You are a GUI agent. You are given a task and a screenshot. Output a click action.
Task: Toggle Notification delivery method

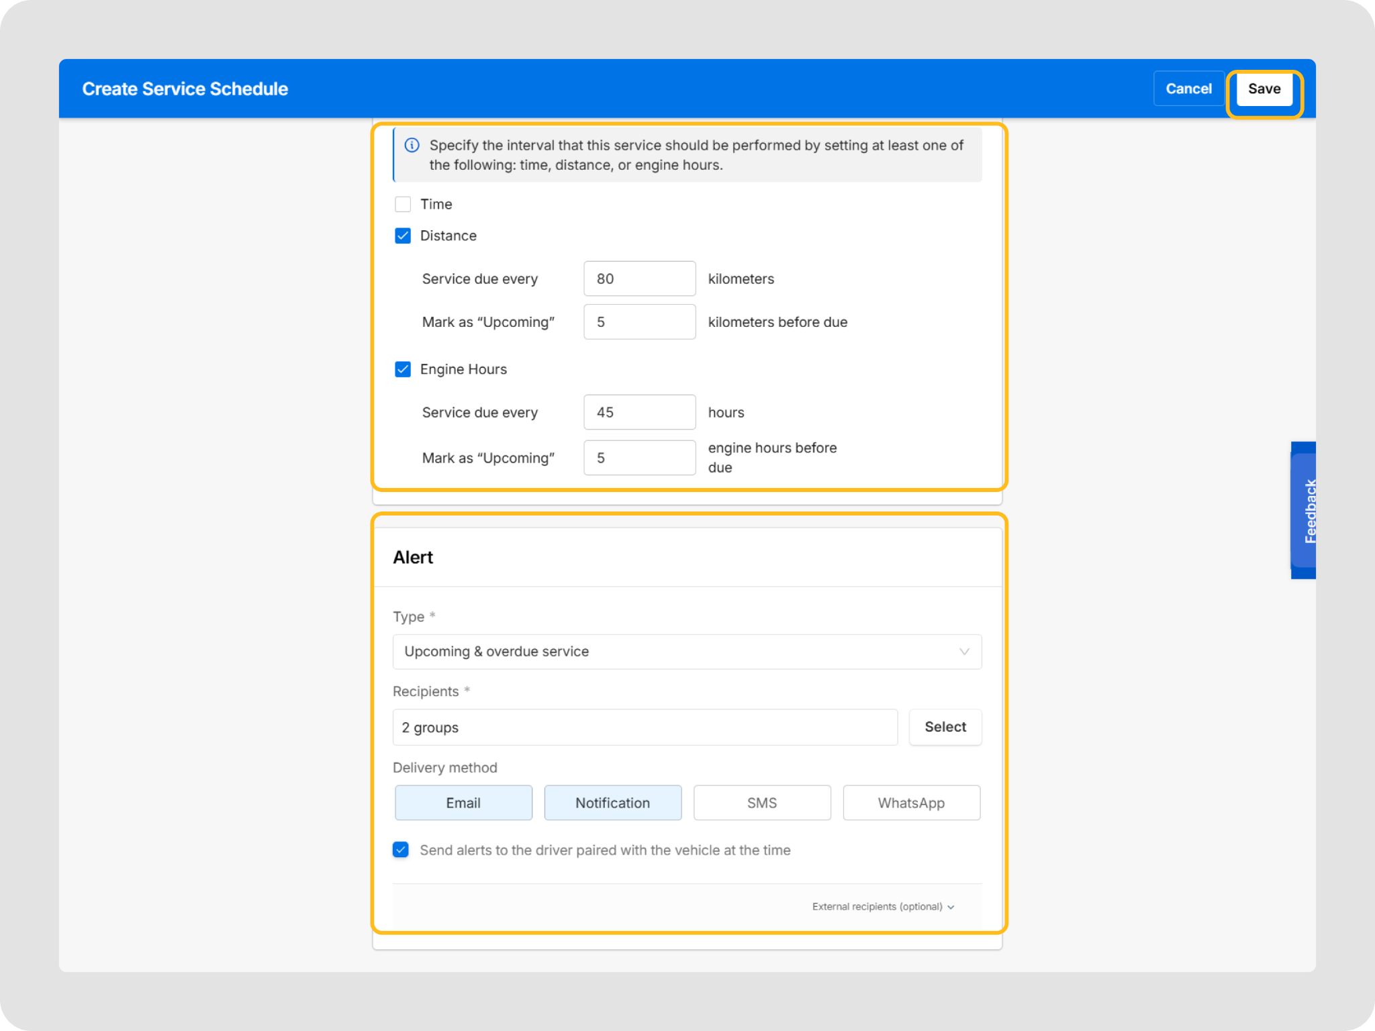(x=612, y=803)
